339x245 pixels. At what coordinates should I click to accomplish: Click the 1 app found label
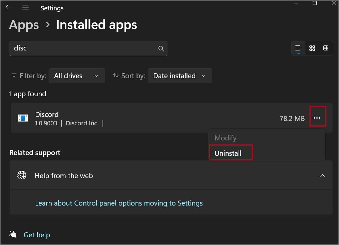[x=28, y=94]
